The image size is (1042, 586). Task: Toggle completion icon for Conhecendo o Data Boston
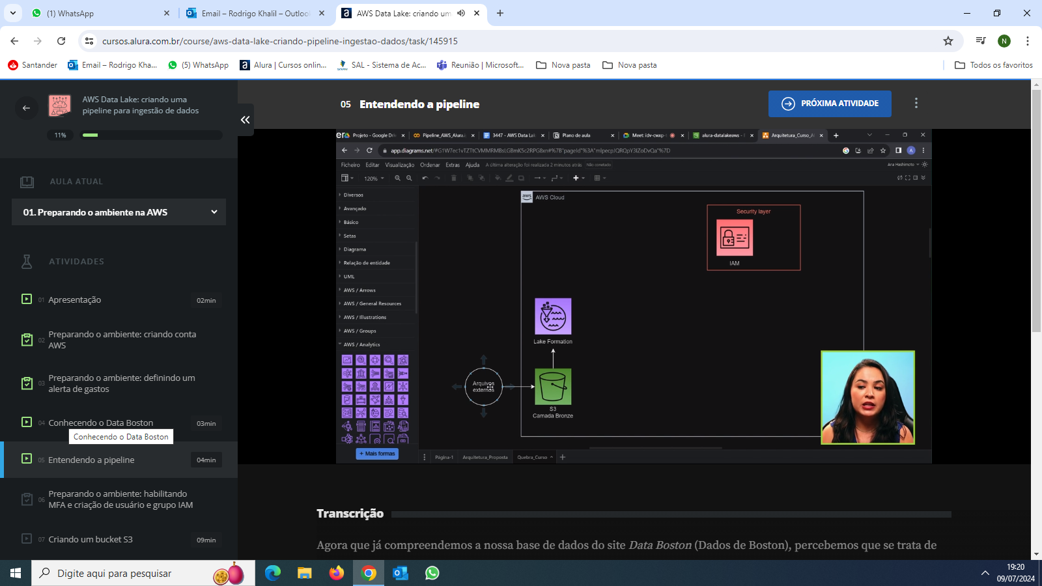[x=27, y=422]
